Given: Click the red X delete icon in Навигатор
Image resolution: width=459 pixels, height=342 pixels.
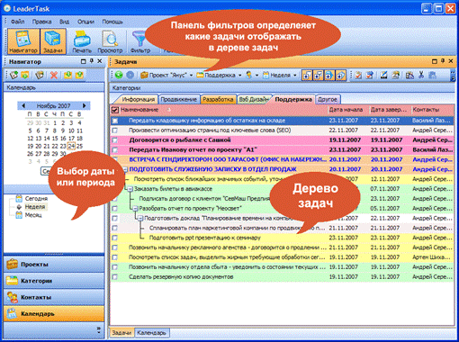Looking at the screenshot, I should coord(54,75).
